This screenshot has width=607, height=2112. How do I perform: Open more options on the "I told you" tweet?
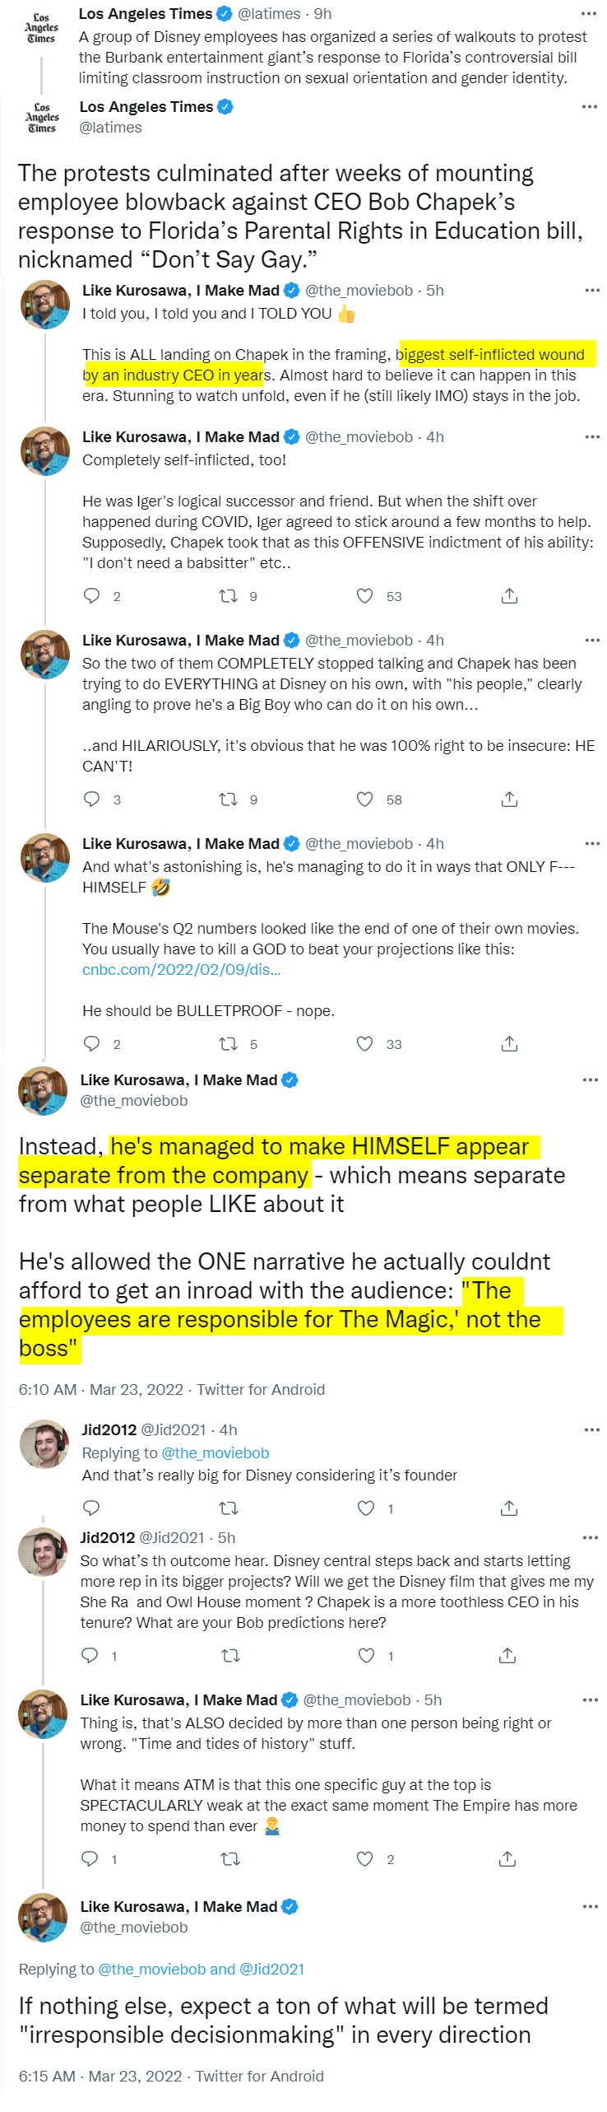tap(592, 291)
